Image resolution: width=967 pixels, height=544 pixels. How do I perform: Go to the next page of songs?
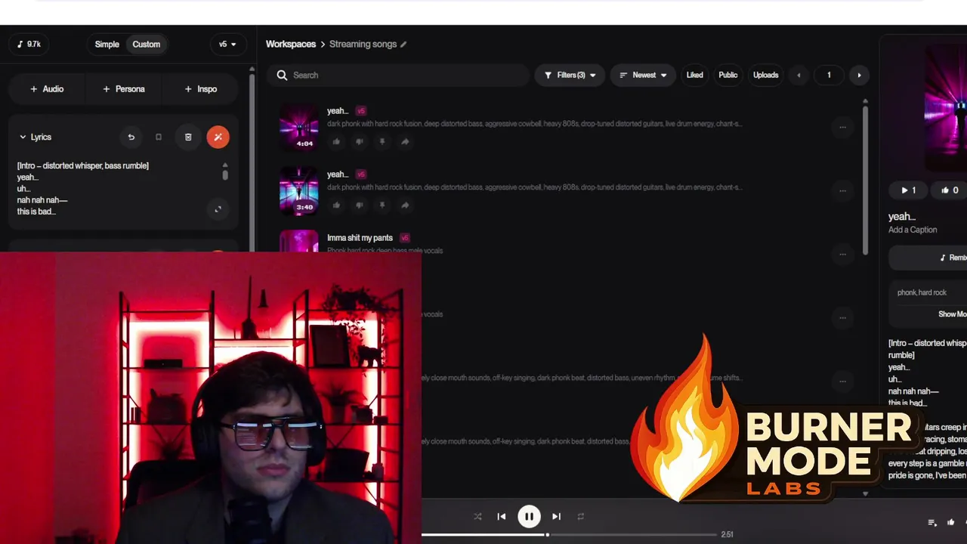click(859, 75)
